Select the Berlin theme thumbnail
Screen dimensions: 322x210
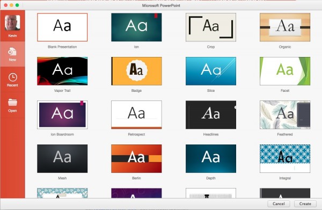(x=136, y=158)
